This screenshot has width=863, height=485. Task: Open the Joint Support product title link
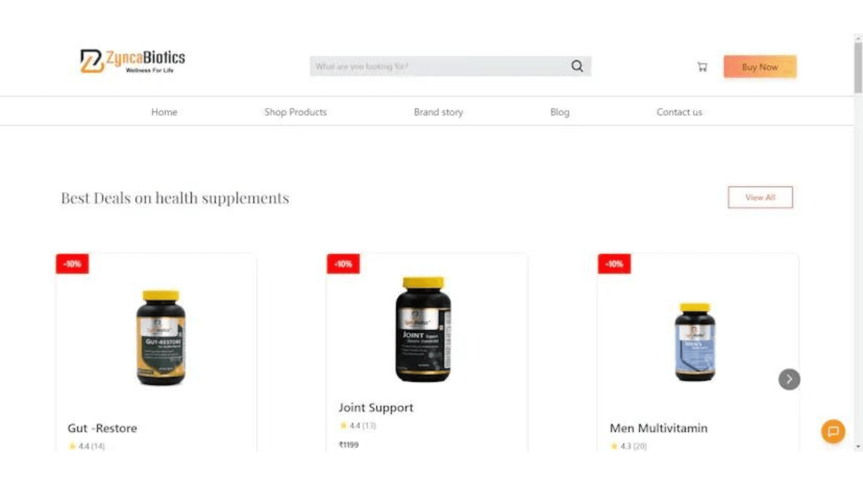click(x=376, y=408)
